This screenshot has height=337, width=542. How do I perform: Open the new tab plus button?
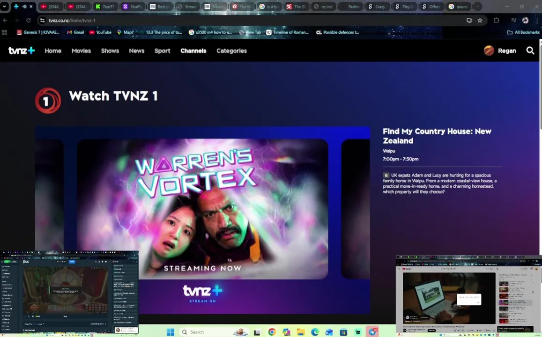coord(477,7)
